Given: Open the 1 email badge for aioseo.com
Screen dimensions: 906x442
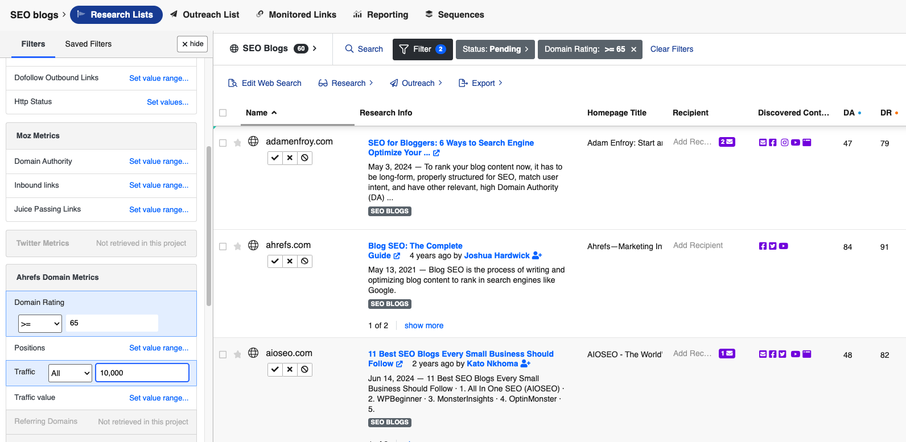Looking at the screenshot, I should (727, 353).
